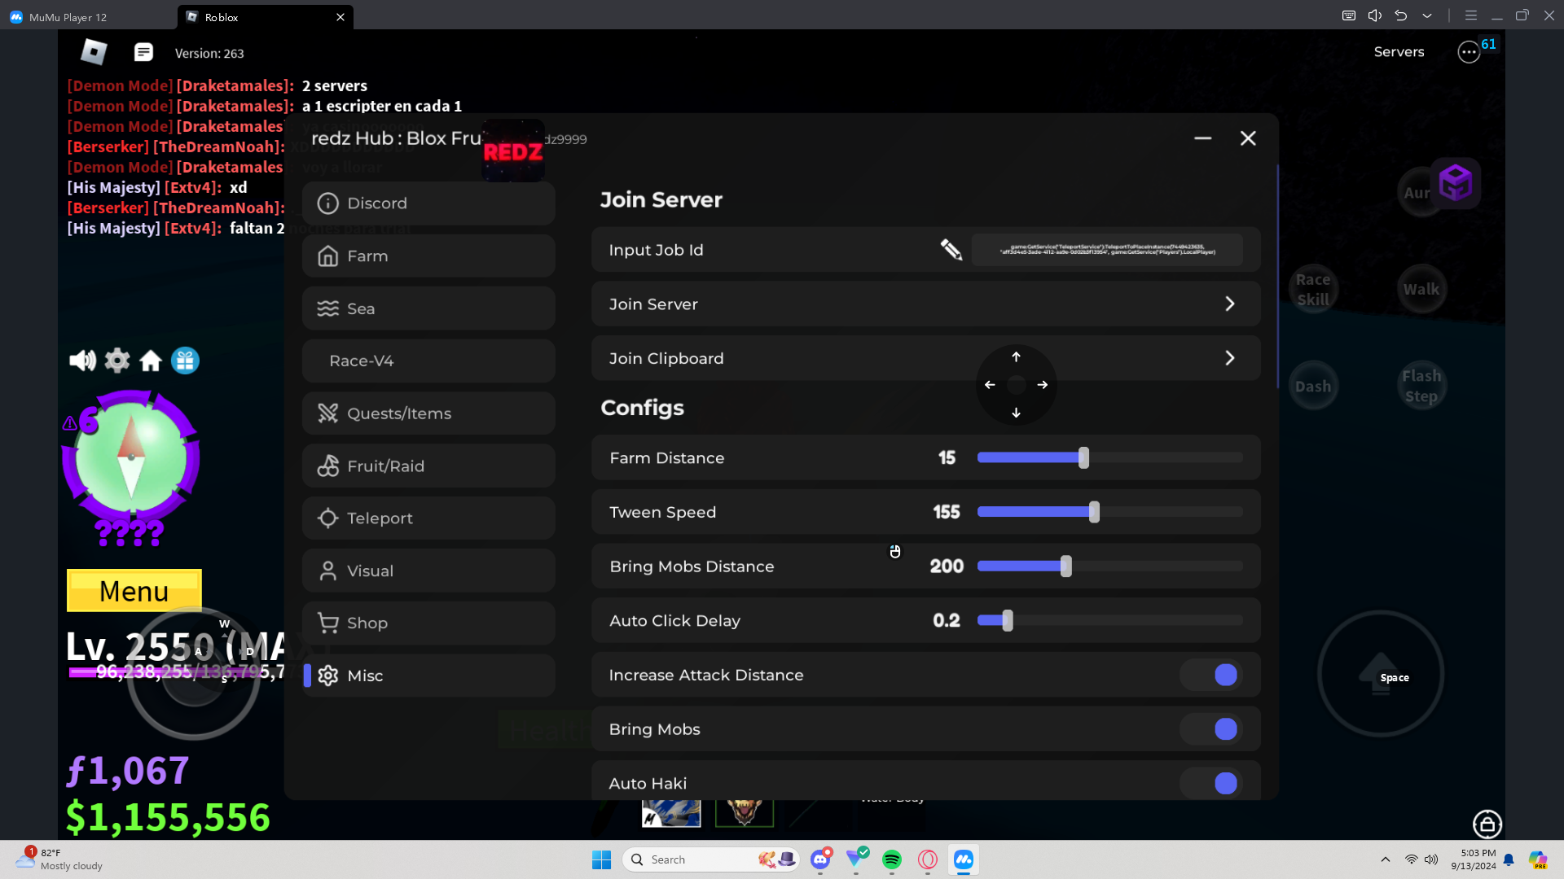Tap the Space jump button
Image resolution: width=1564 pixels, height=879 pixels.
[x=1381, y=674]
